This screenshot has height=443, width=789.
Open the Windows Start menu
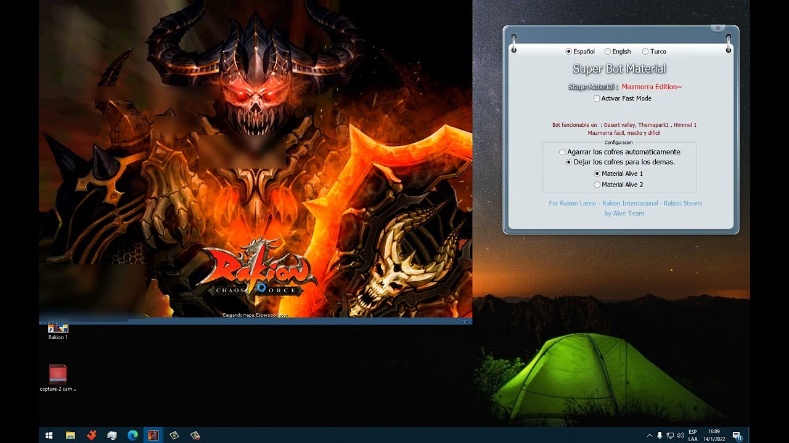coord(49,435)
